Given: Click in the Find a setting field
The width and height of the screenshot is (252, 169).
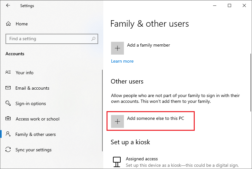Looking at the screenshot, I should [x=52, y=39].
